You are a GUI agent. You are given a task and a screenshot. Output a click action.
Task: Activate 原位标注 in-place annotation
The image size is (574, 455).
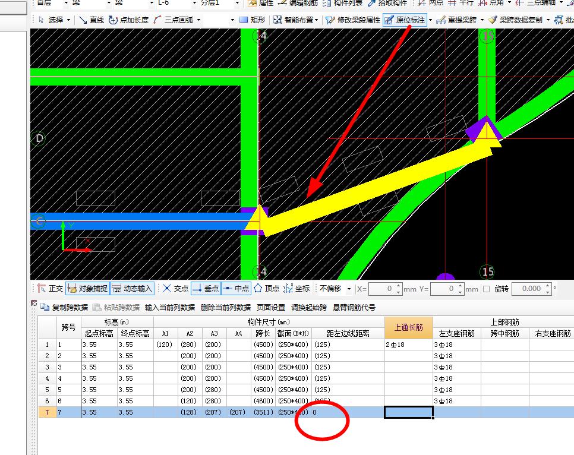(405, 20)
